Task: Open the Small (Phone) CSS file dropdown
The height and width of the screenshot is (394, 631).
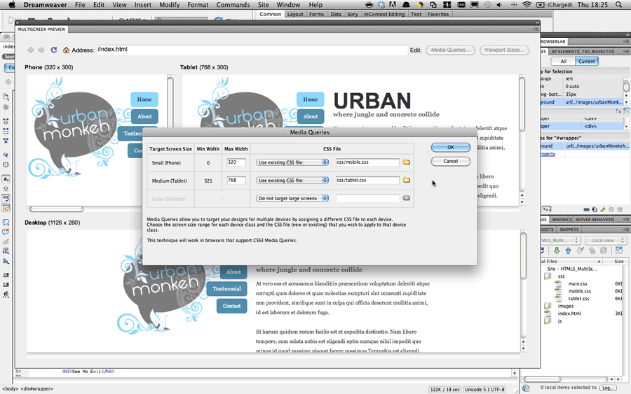Action: (292, 162)
